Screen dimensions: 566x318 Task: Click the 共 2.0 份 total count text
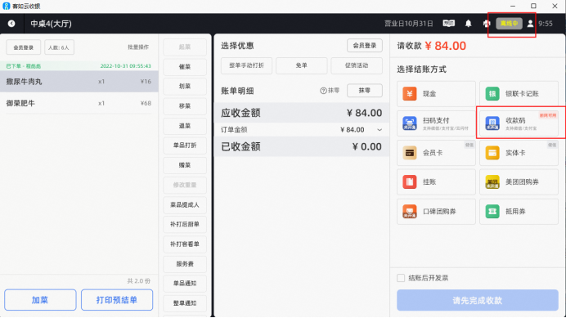click(x=138, y=281)
